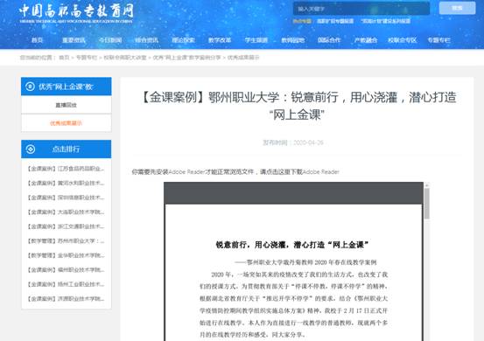The height and width of the screenshot is (341, 484).
Task: Open the 专题专栏 navigation item
Action: tap(439, 40)
